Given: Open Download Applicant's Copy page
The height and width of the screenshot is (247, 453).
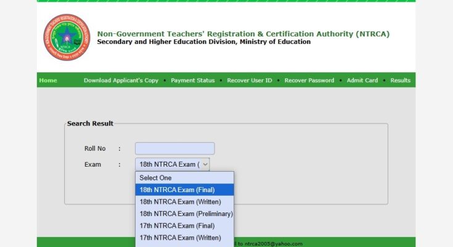Looking at the screenshot, I should [x=121, y=80].
